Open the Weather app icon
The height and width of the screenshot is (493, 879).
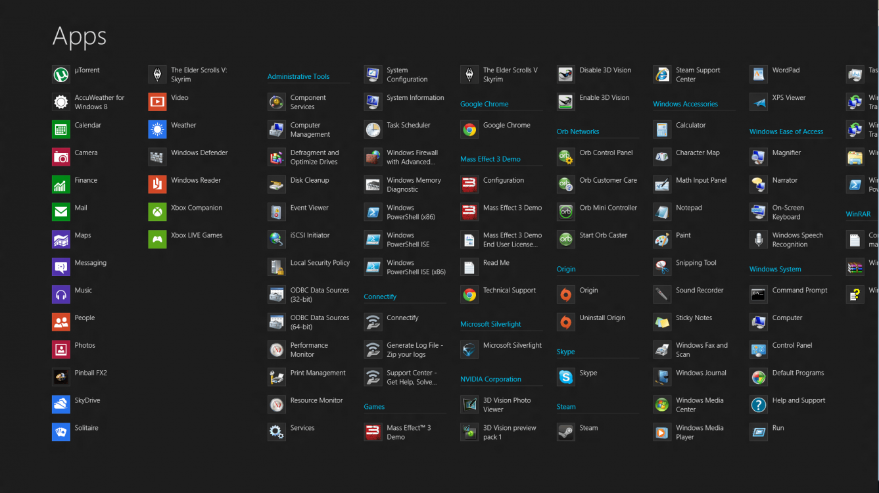point(158,130)
